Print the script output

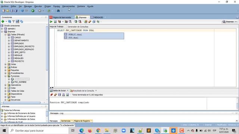tap(63, 95)
